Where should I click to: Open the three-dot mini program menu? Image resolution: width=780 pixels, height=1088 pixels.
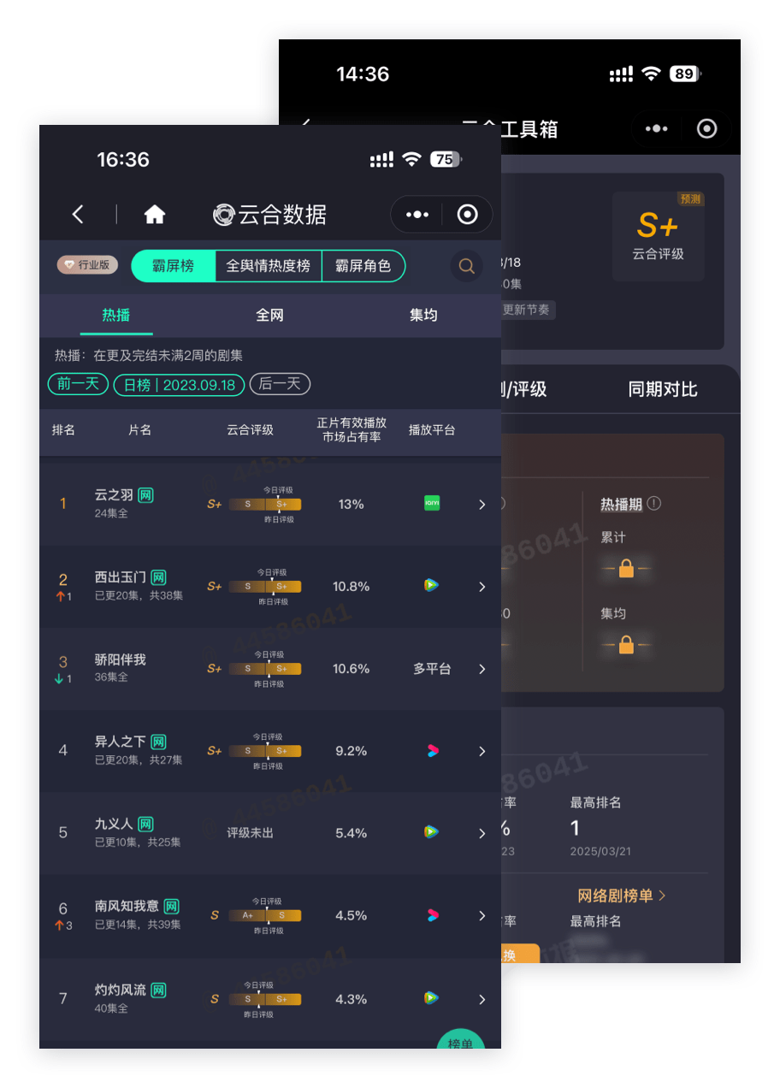[x=417, y=214]
